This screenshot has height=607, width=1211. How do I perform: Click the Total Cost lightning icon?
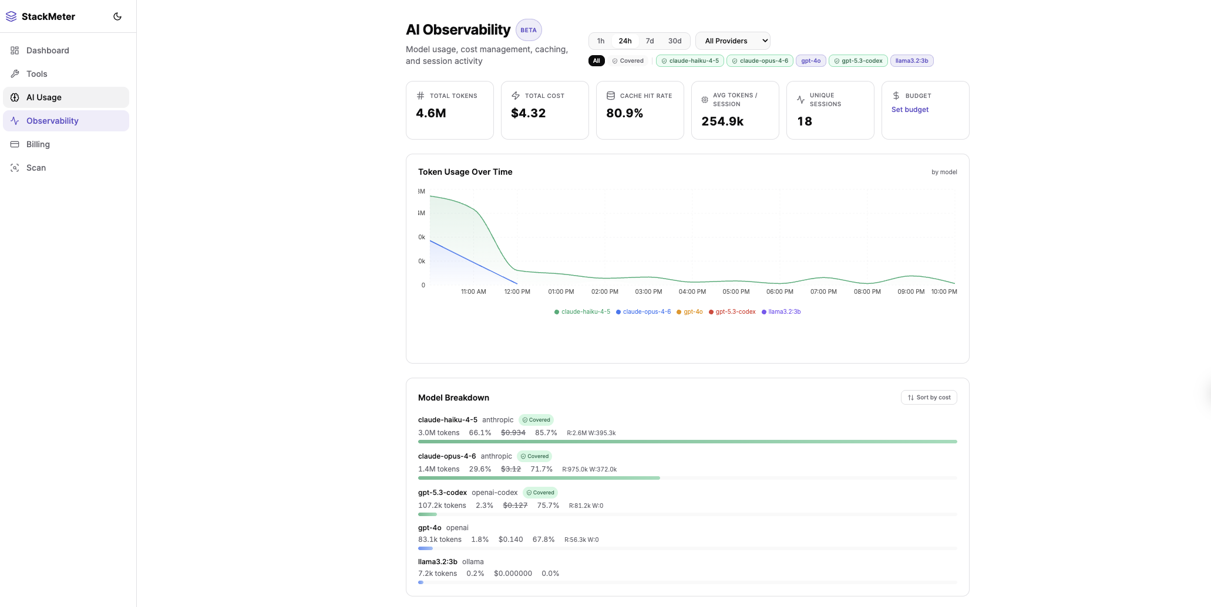coord(516,95)
